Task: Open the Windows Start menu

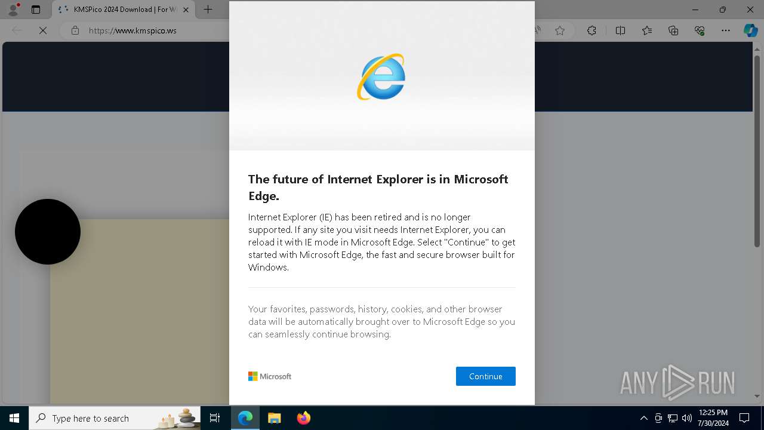Action: point(14,418)
